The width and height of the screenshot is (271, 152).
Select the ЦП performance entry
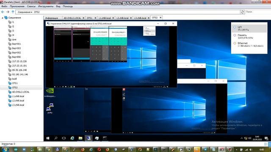249,28
